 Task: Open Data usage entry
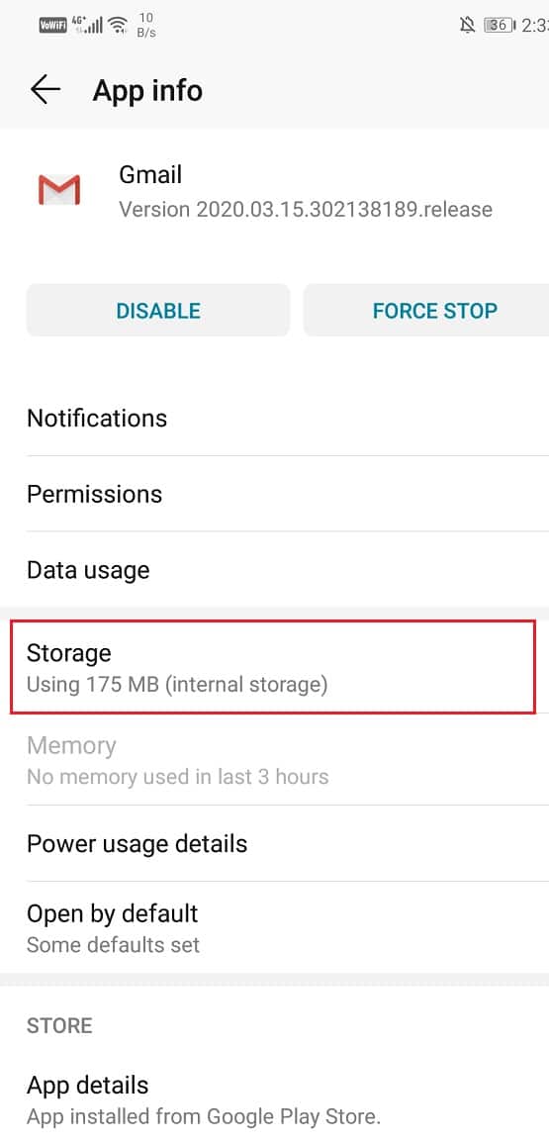(x=274, y=570)
